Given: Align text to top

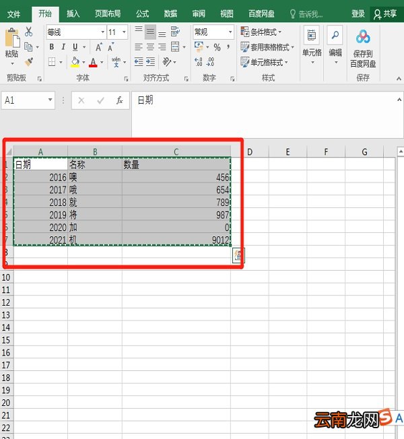Looking at the screenshot, I should 139,29.
